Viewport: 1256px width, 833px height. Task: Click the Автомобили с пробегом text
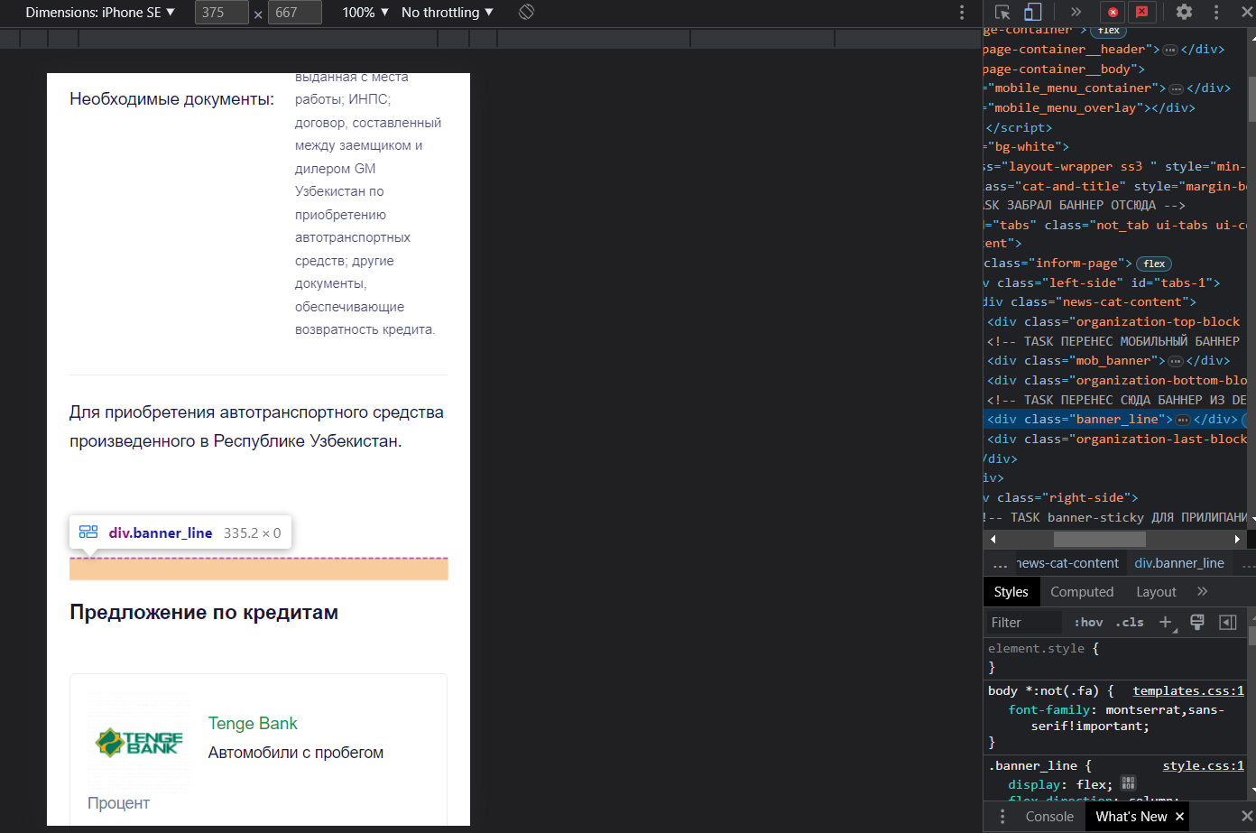296,753
